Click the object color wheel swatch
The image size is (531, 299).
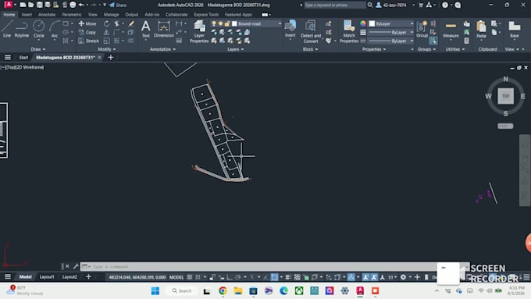click(363, 23)
